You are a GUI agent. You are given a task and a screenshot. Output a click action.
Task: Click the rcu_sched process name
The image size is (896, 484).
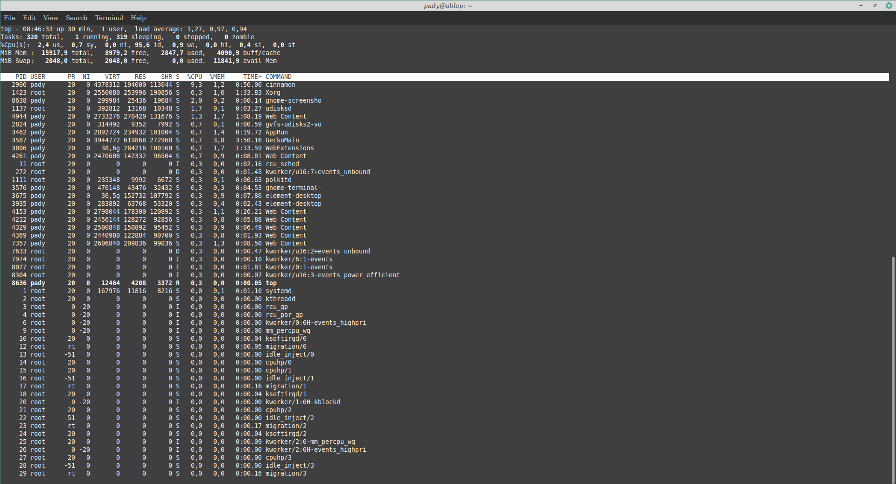tap(282, 164)
